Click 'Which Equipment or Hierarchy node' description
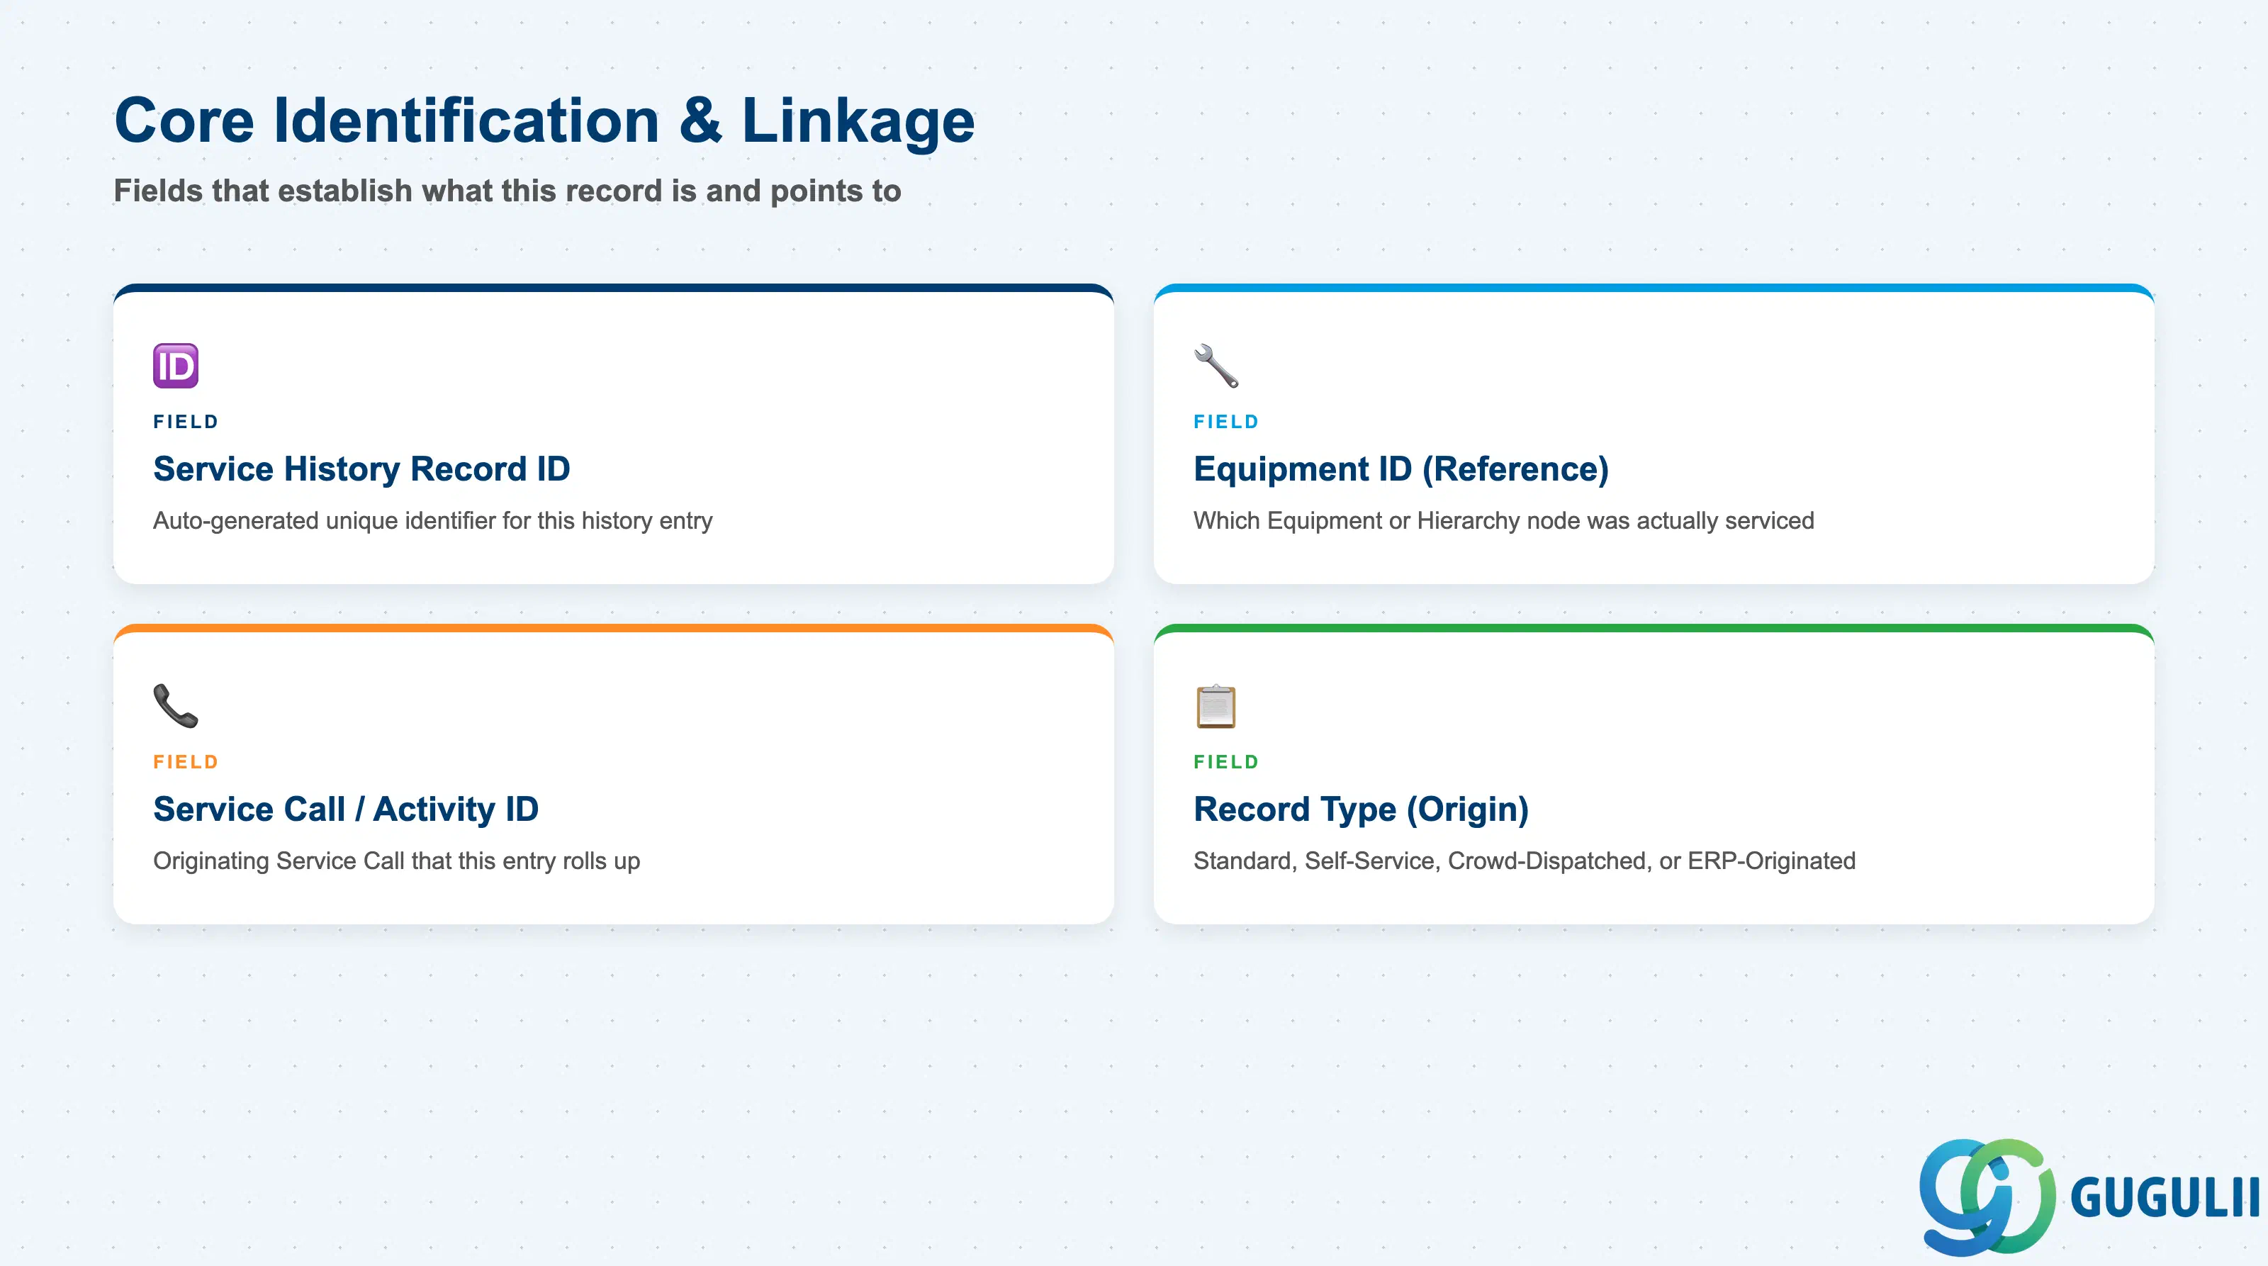The height and width of the screenshot is (1266, 2268). (x=1504, y=520)
